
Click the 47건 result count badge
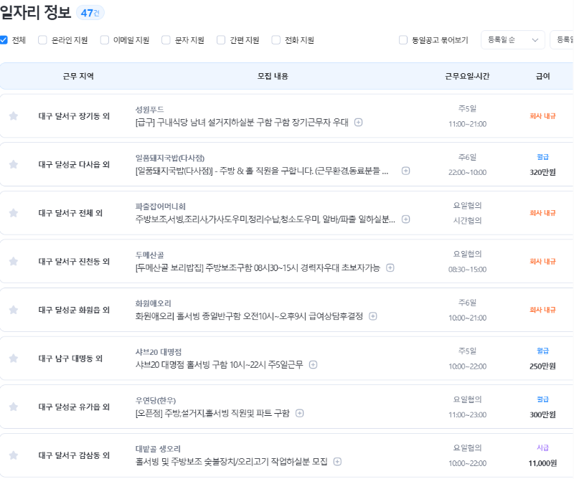[90, 13]
